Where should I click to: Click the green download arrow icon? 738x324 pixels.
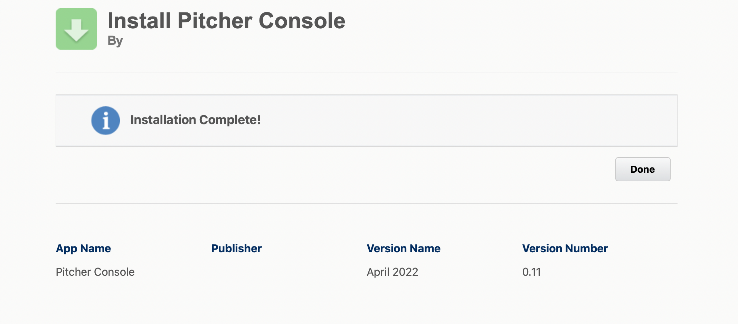pyautogui.click(x=76, y=29)
